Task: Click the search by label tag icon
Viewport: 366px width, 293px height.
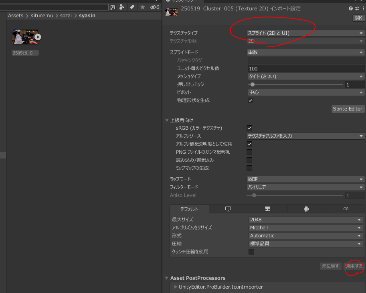Action: click(x=132, y=7)
